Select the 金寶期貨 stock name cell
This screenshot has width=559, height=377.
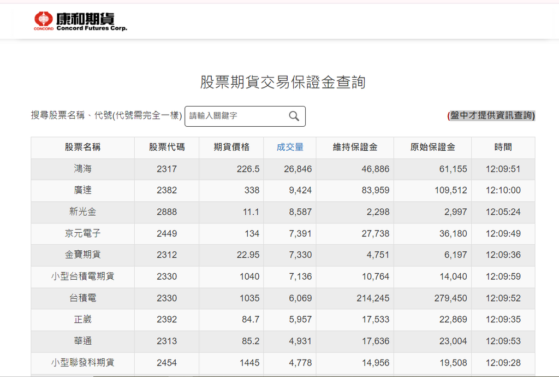tap(83, 255)
